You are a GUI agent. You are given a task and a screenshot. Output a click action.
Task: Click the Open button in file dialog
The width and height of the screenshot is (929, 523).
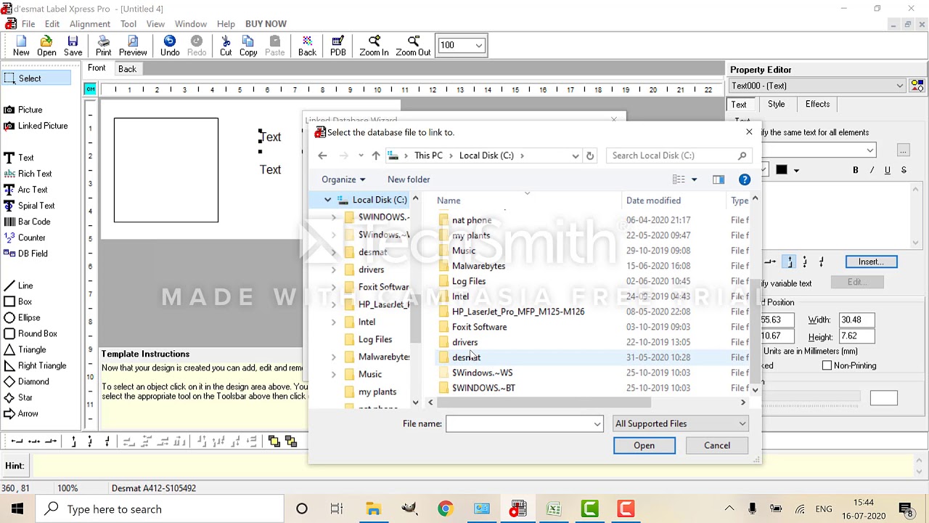tap(644, 445)
